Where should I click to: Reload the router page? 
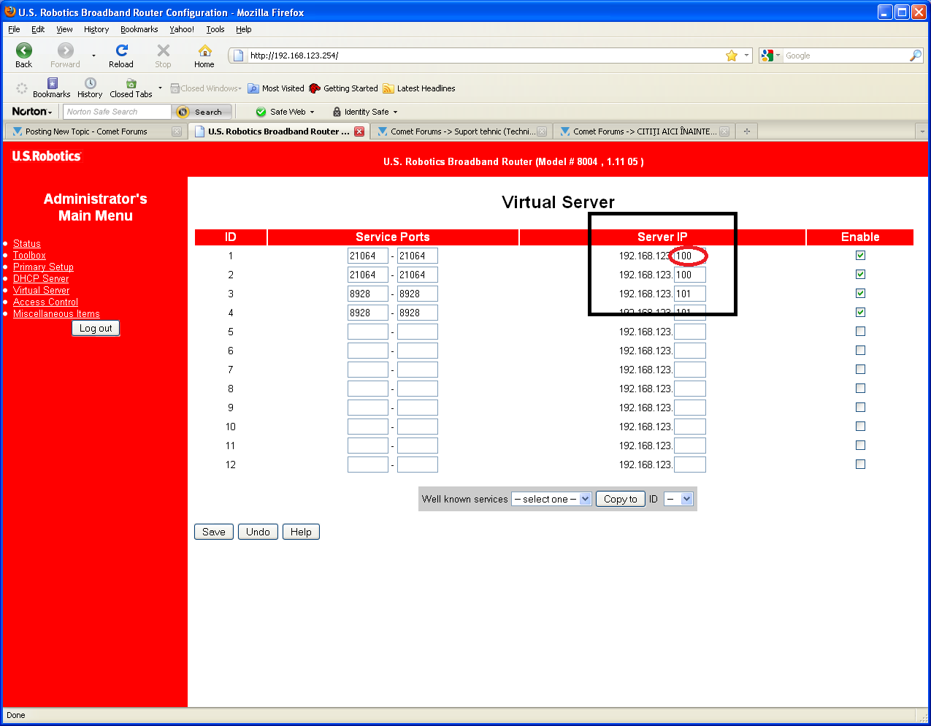(121, 50)
